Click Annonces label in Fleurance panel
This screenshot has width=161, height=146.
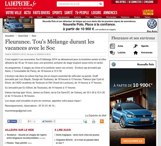tap(147, 52)
